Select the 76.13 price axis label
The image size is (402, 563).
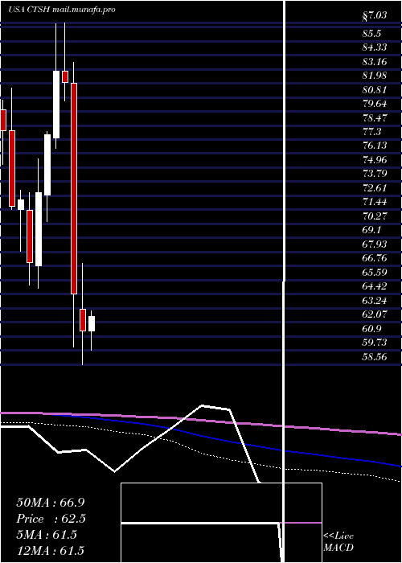375,145
